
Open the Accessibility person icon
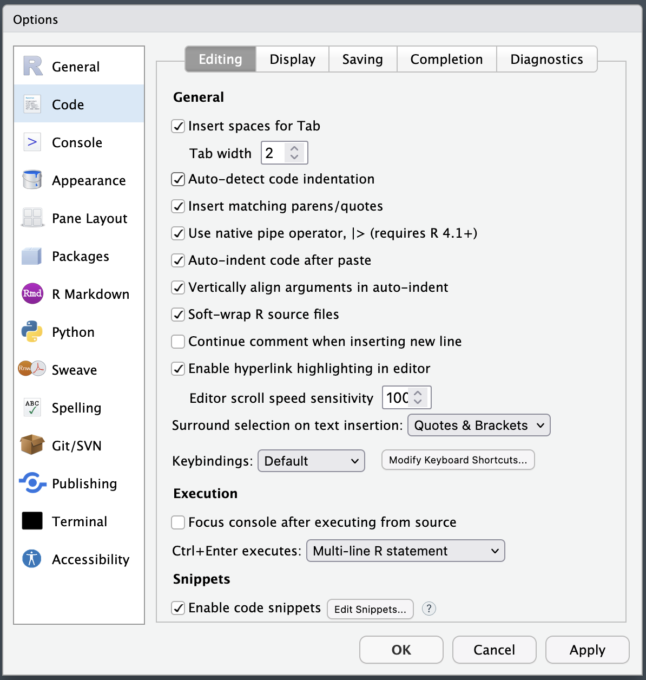click(x=32, y=559)
